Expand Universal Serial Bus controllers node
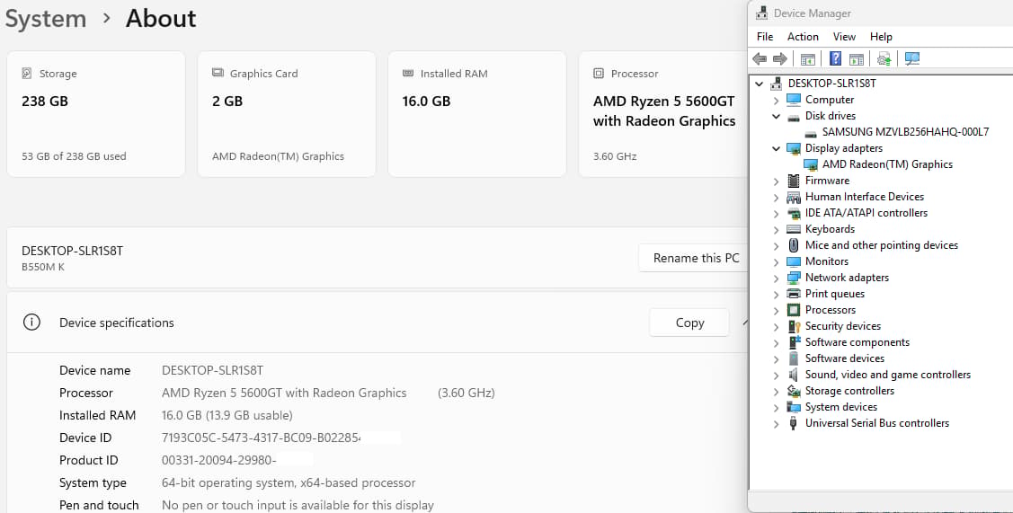1013x513 pixels. click(x=776, y=424)
